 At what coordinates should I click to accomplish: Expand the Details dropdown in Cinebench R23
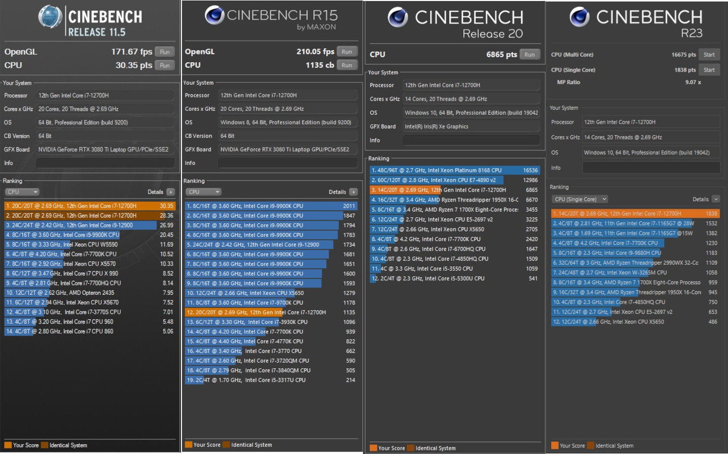[x=716, y=199]
